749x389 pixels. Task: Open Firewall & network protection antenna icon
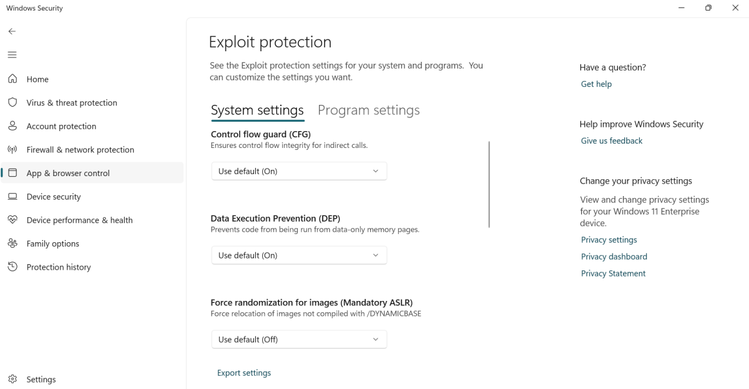pos(12,150)
